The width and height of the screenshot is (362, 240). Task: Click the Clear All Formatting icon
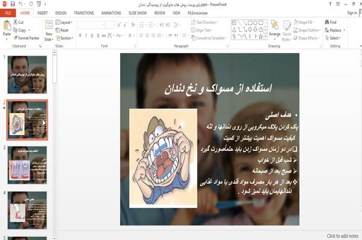pyautogui.click(x=133, y=25)
